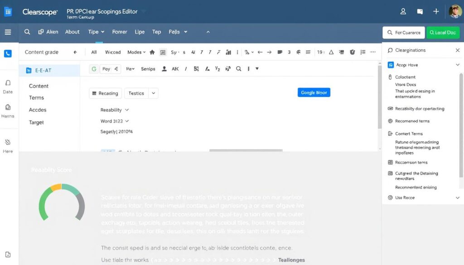Open the About menu item

coord(72,32)
